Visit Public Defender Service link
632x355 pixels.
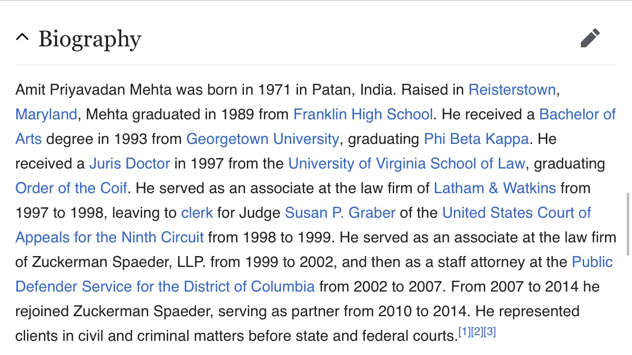tap(592, 262)
